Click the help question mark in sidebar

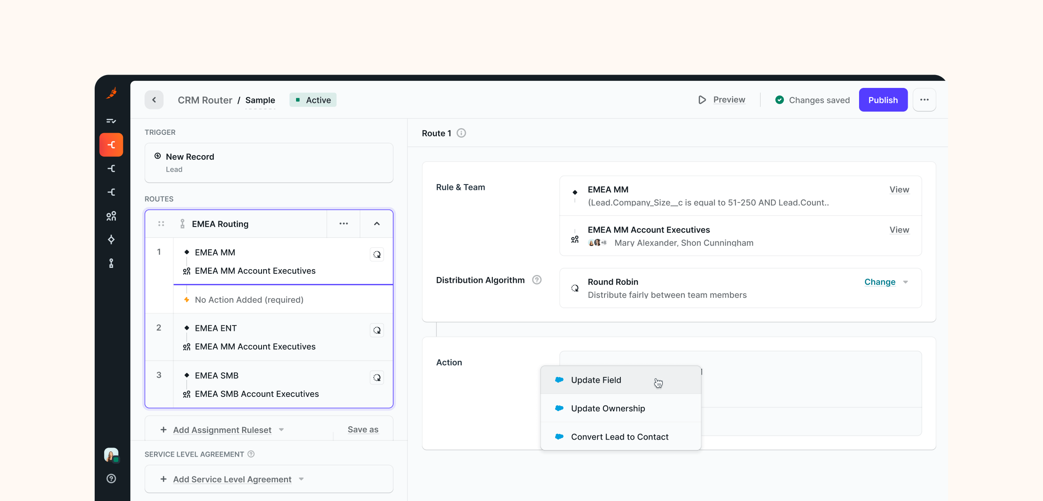pos(111,479)
